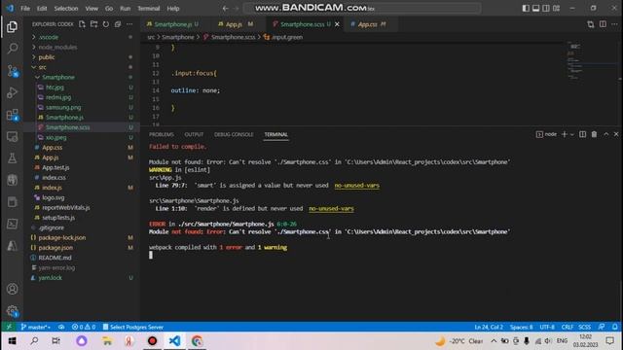Image resolution: width=623 pixels, height=350 pixels.
Task: Open the Search view in activity bar
Action: pyautogui.click(x=13, y=49)
